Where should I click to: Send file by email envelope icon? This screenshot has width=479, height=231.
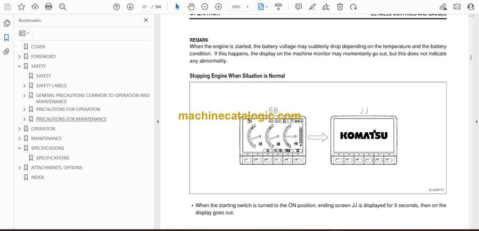click(x=457, y=7)
